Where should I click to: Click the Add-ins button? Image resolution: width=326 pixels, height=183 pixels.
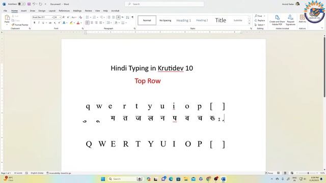tap(302, 19)
